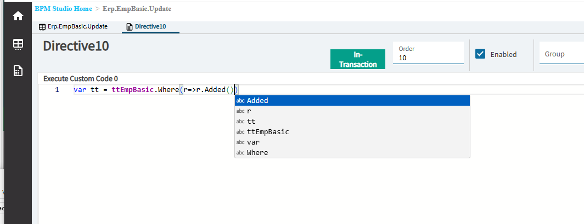Pick abc icon beside Where suggestion
This screenshot has width=584, height=224.
(x=240, y=153)
